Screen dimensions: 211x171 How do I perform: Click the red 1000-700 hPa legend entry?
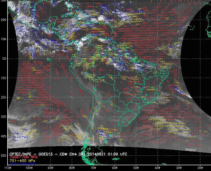click(23, 157)
